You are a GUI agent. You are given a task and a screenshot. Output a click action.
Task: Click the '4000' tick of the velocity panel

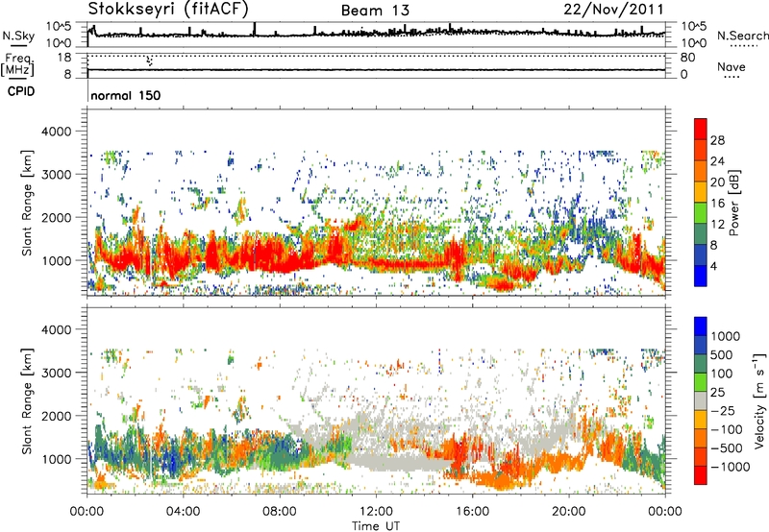(x=56, y=329)
